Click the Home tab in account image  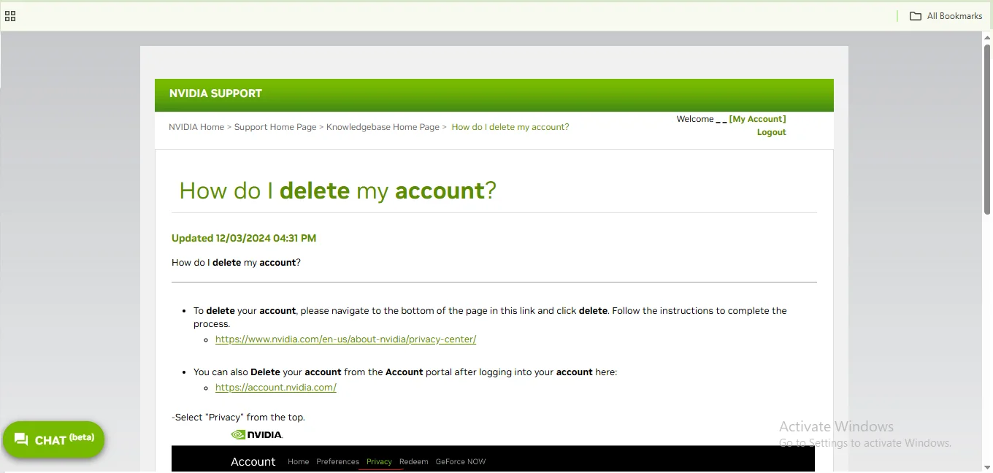[x=298, y=461]
